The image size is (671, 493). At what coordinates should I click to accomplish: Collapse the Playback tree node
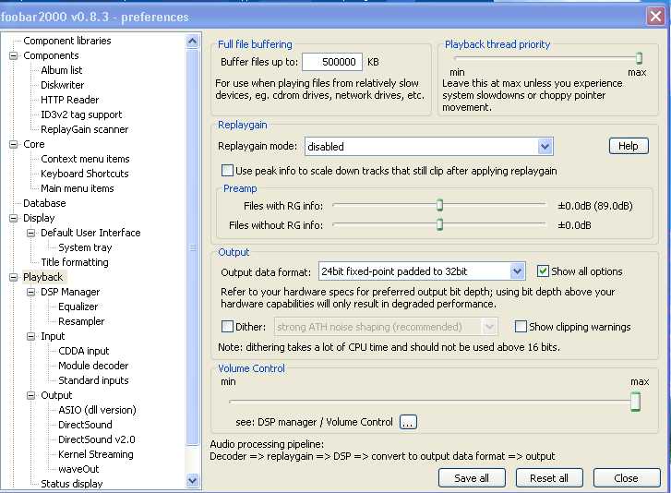pos(14,277)
